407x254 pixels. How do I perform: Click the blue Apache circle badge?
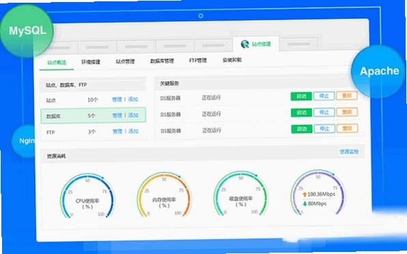(x=379, y=71)
